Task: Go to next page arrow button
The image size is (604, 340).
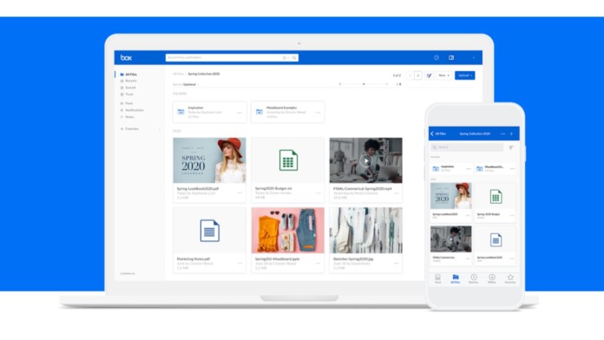Action: point(418,75)
